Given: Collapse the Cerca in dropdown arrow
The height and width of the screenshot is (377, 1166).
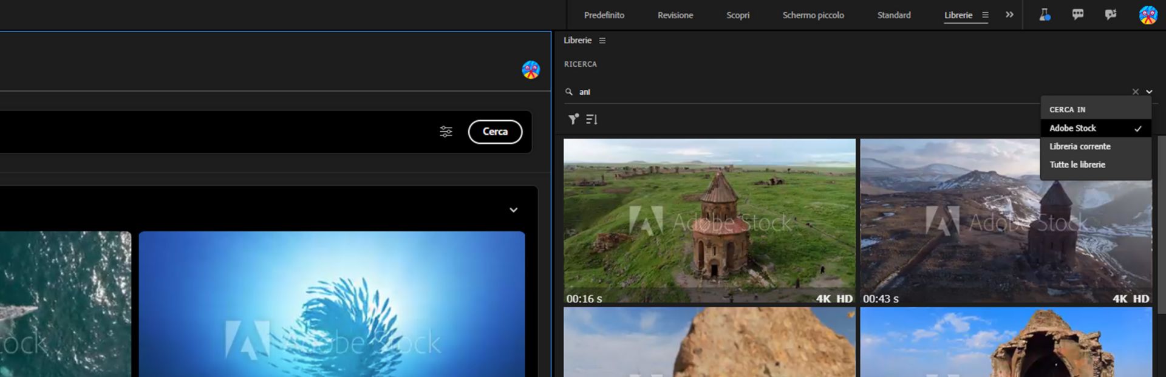Looking at the screenshot, I should [1149, 92].
